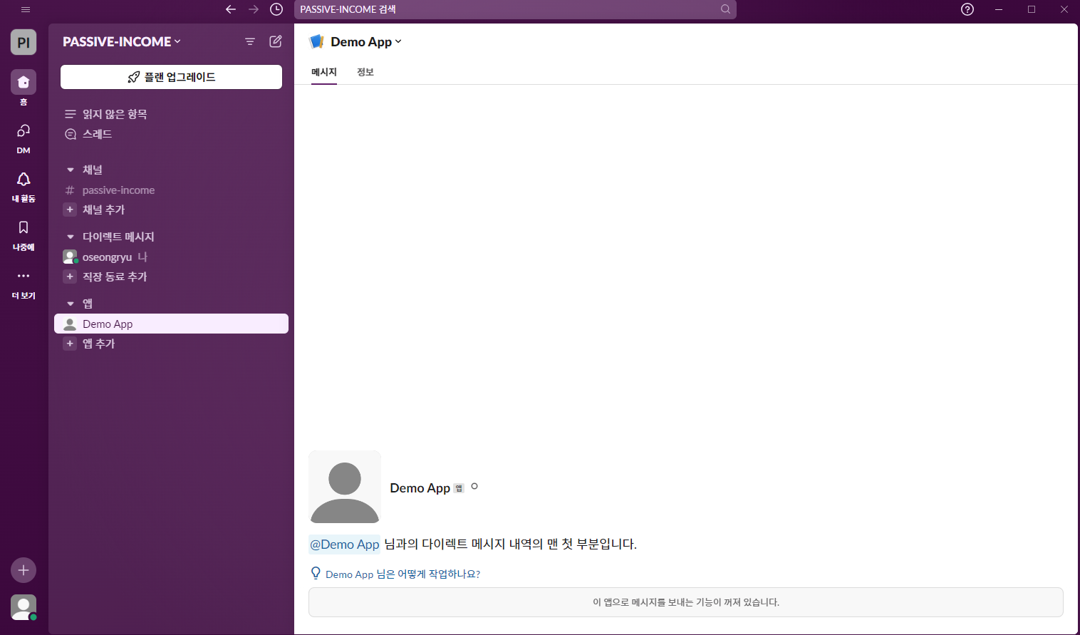Viewport: 1080px width, 635px height.
Task: Open the help question mark icon
Action: click(x=967, y=9)
